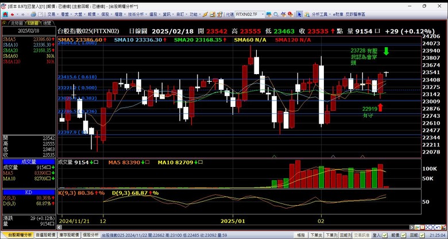This screenshot has height=239, width=448.
Task: Click the 2025/02/18 date box
Action: pyautogui.click(x=29, y=30)
